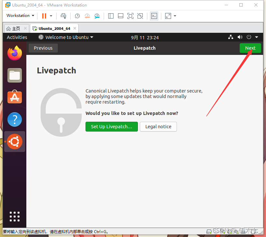Expand the system menu arrow

coord(257,37)
